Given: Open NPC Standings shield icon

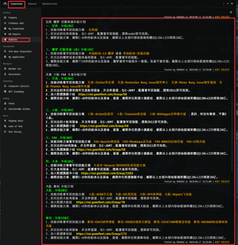Looking at the screenshot, I should point(5,91).
